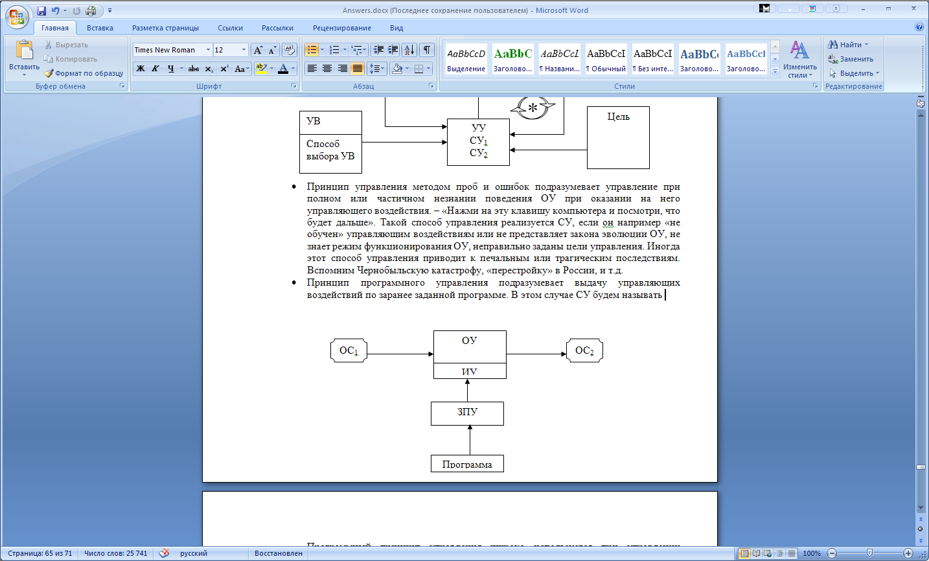Open Word help question mark icon
929x561 pixels.
pyautogui.click(x=919, y=27)
